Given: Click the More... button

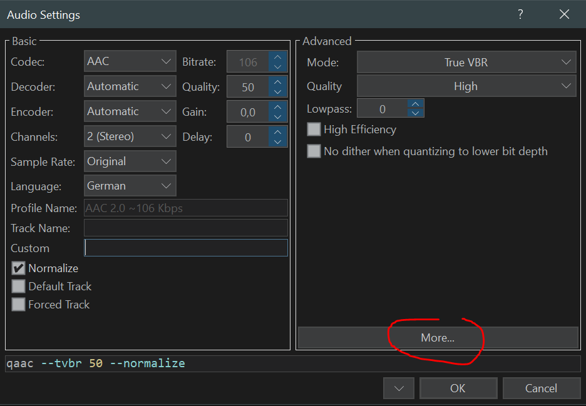Looking at the screenshot, I should click(438, 337).
